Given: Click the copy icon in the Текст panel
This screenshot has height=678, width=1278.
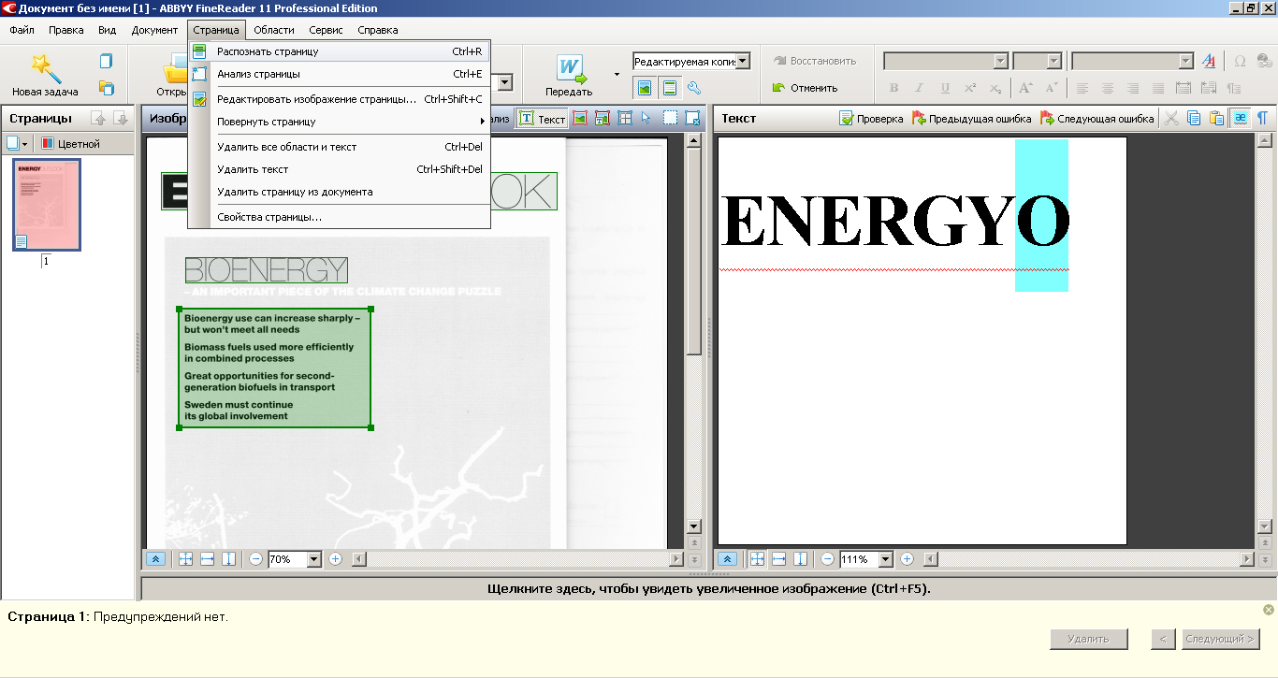Looking at the screenshot, I should (x=1194, y=119).
